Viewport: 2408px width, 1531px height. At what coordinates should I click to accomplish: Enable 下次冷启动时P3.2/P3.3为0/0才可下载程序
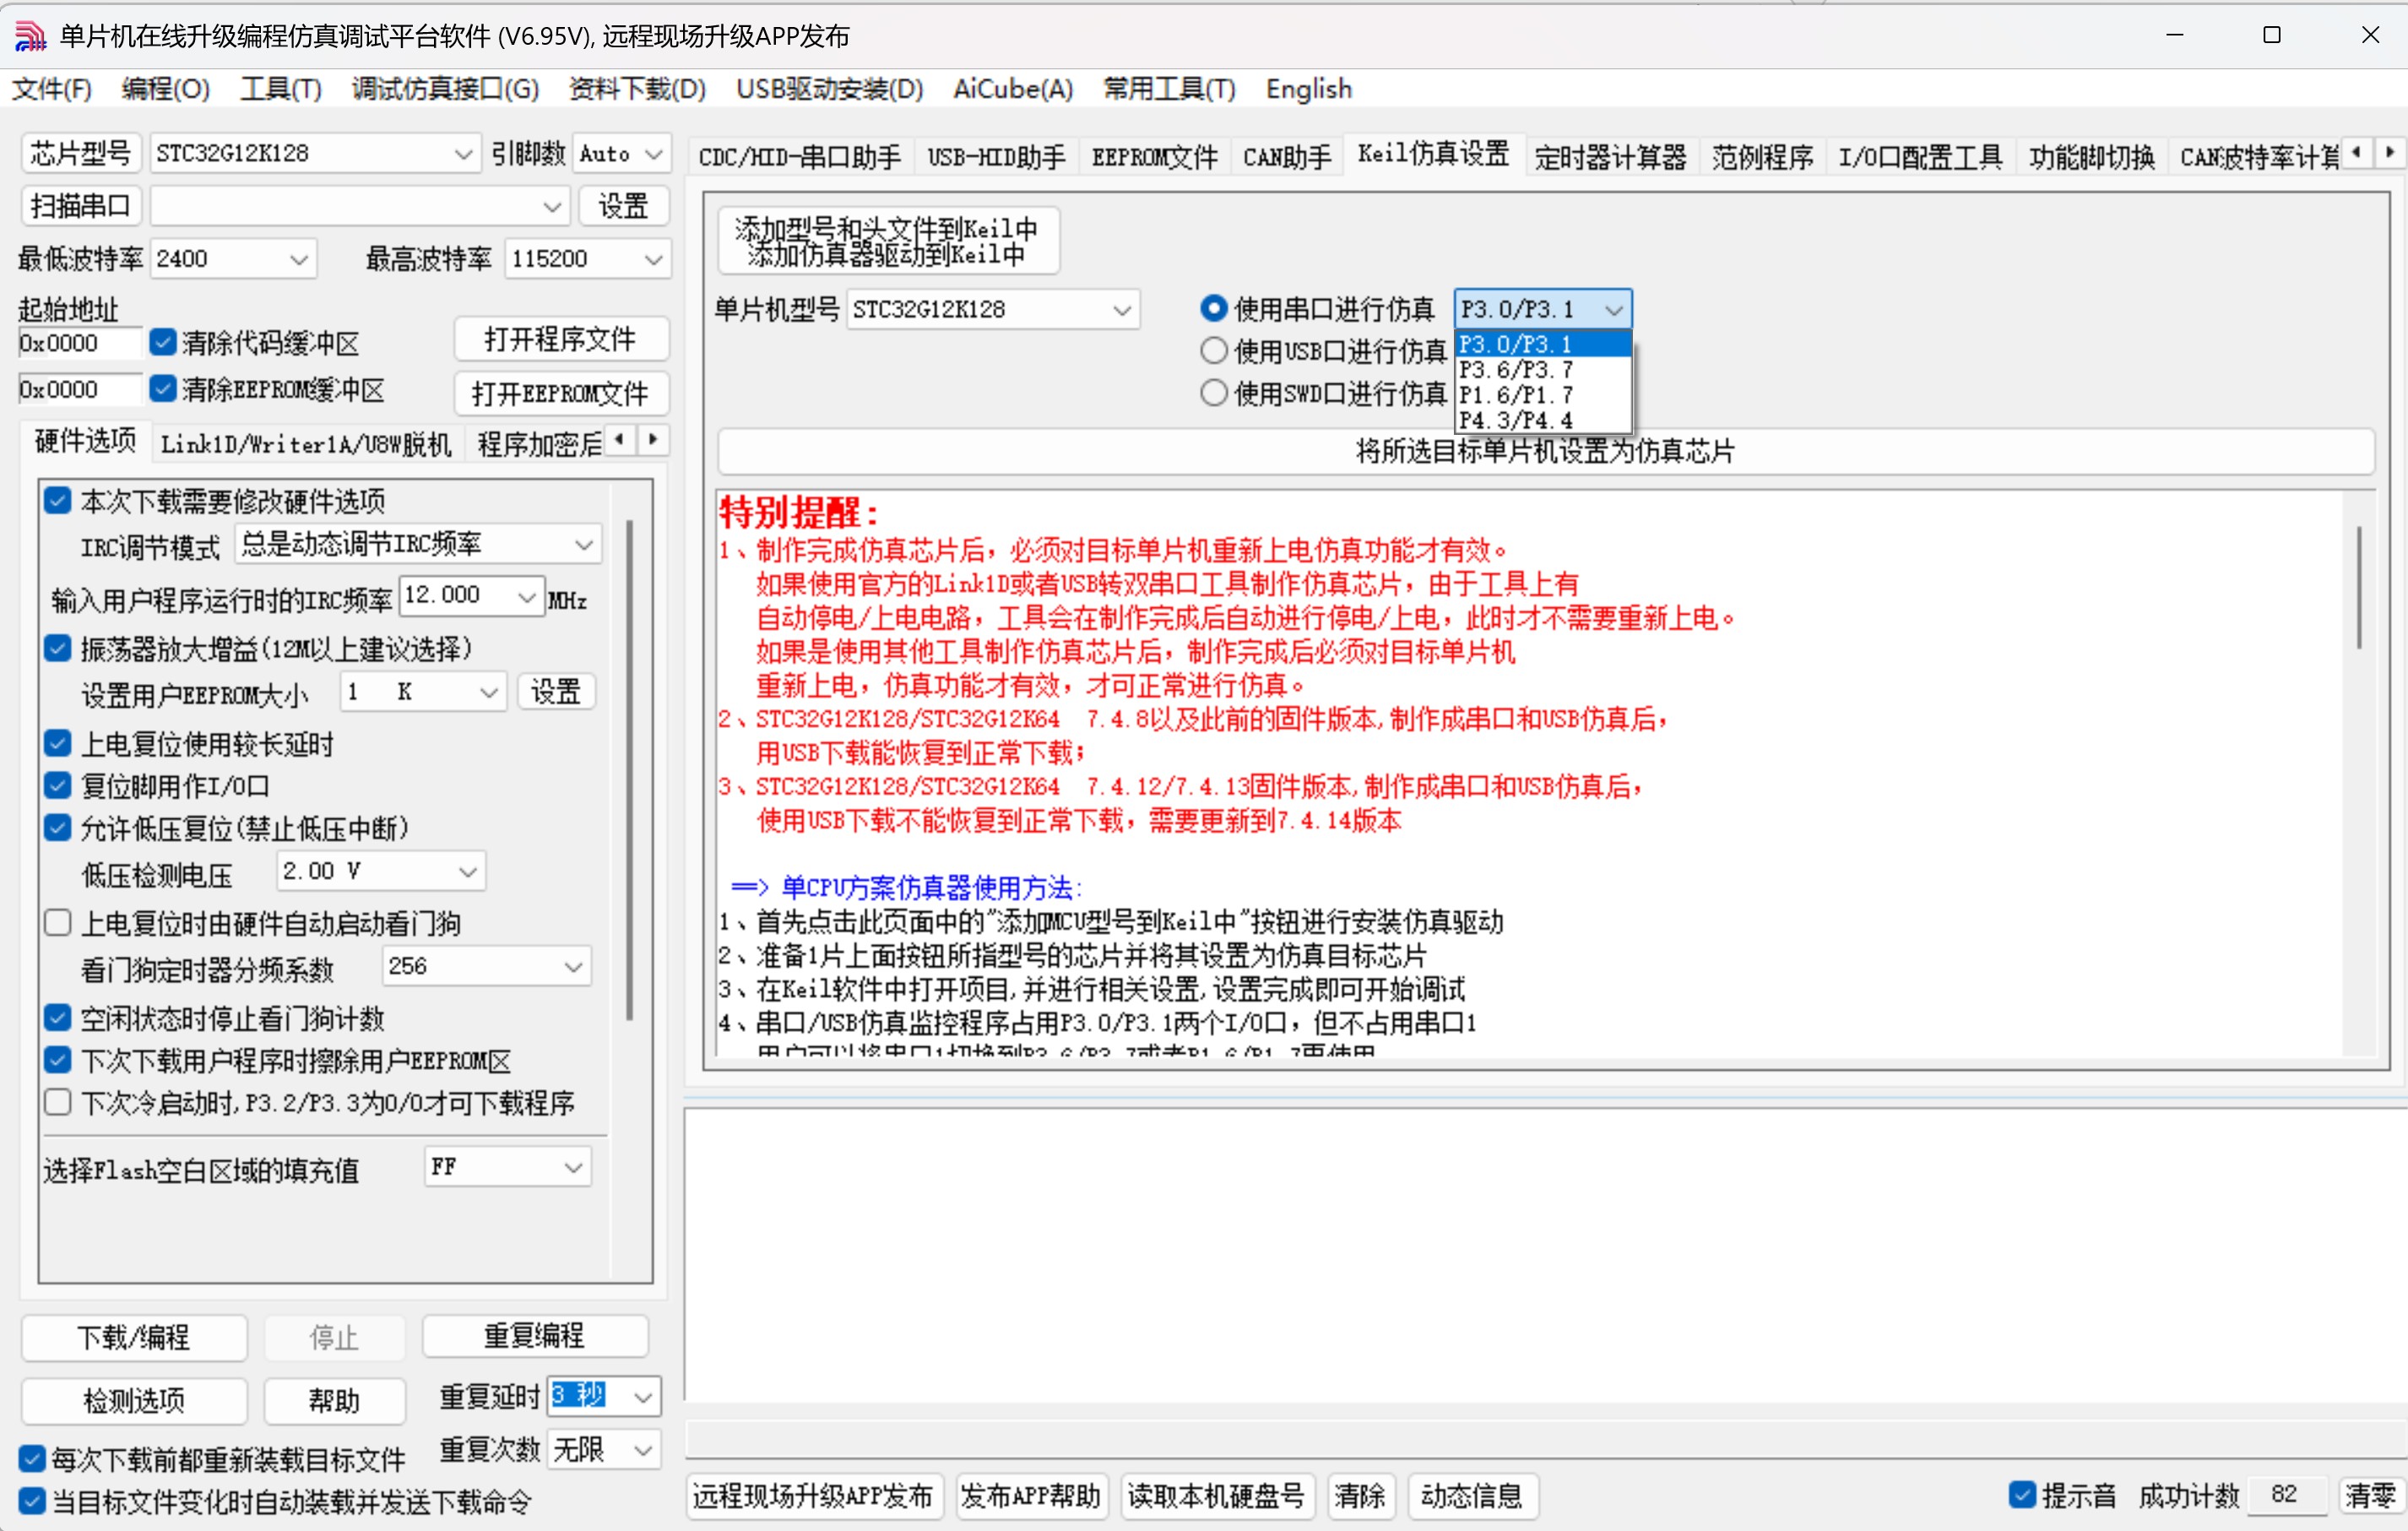[x=58, y=1103]
